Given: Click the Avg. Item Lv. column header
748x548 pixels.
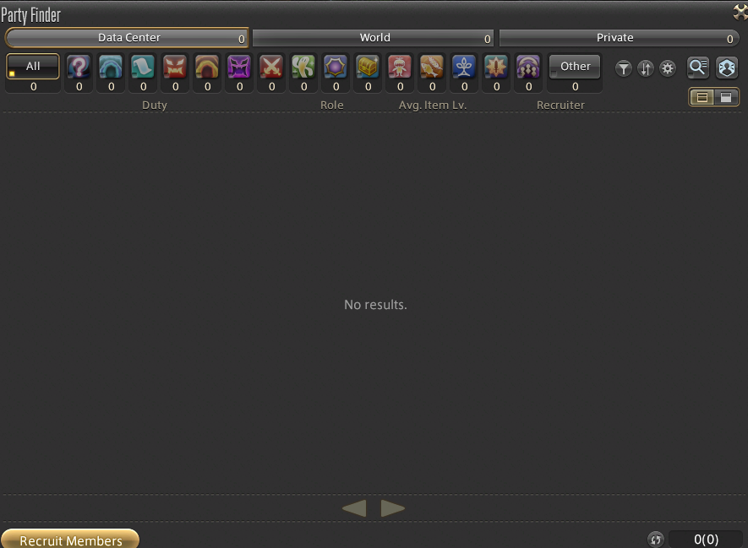Looking at the screenshot, I should tap(433, 105).
